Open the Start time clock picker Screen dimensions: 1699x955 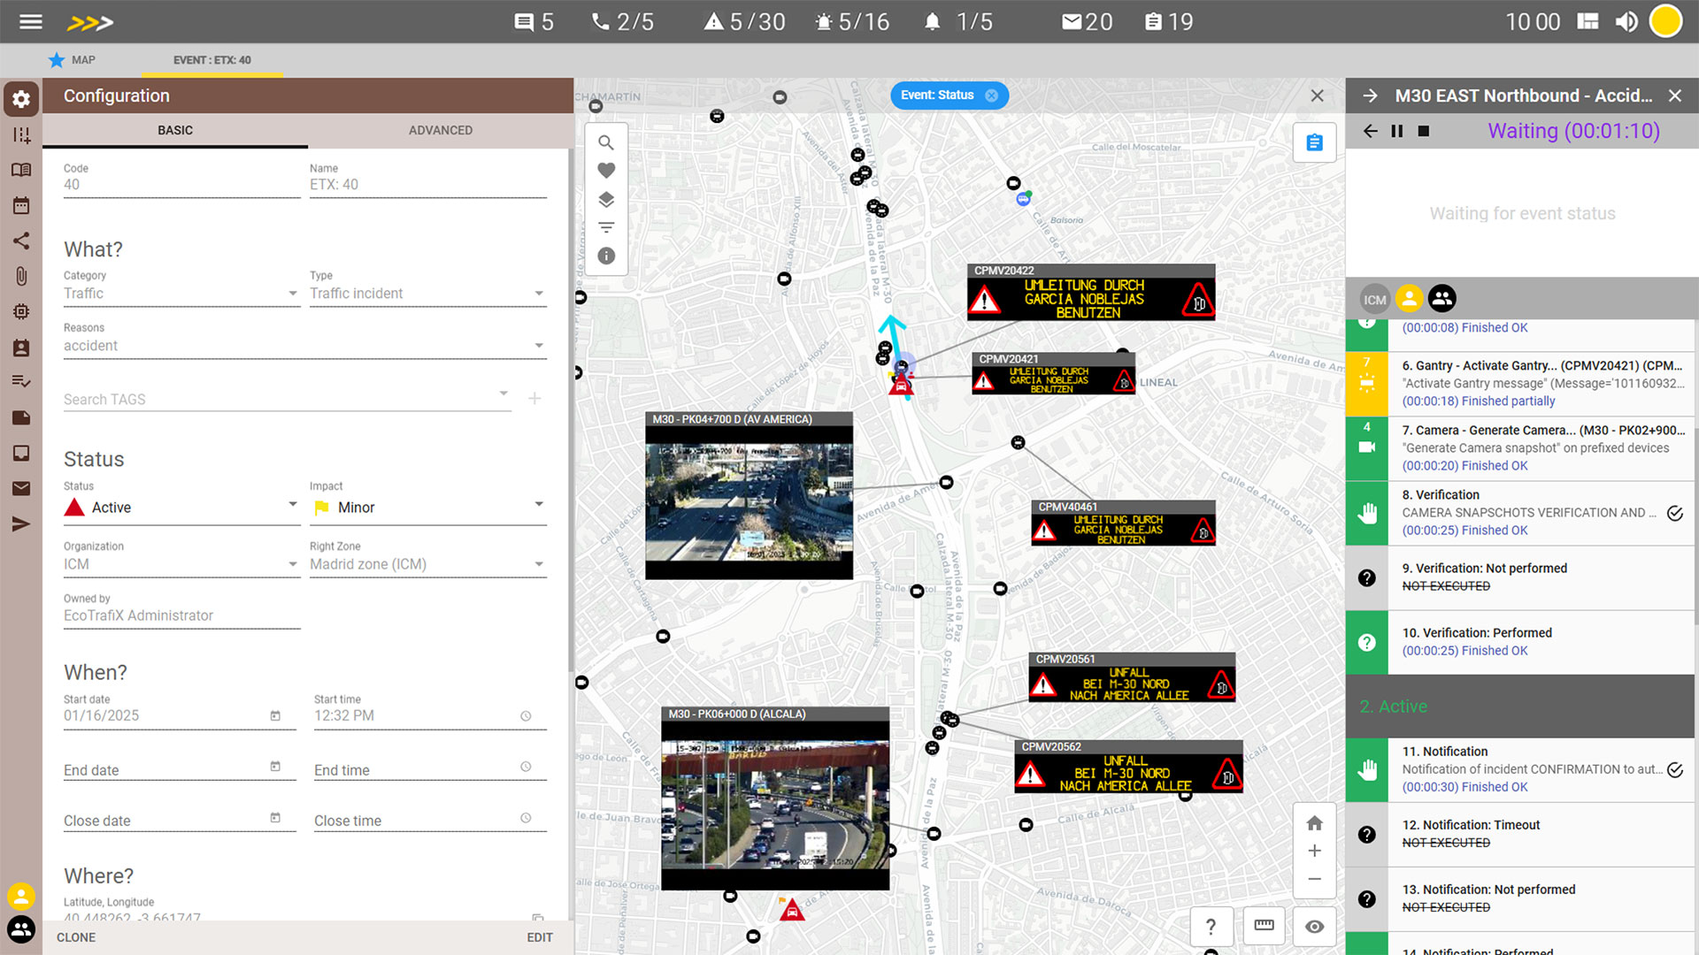(526, 715)
